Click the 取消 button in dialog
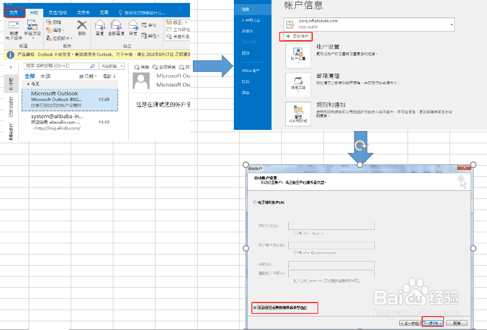Image resolution: width=487 pixels, height=330 pixels. click(x=457, y=323)
